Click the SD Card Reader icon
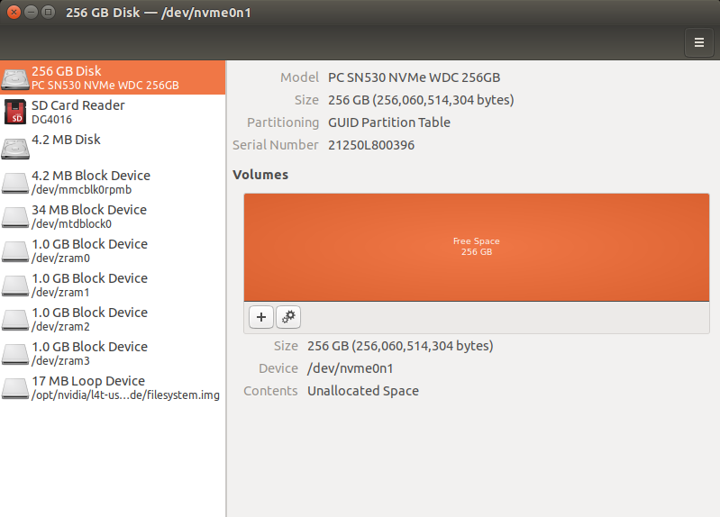The width and height of the screenshot is (720, 517). (x=15, y=112)
